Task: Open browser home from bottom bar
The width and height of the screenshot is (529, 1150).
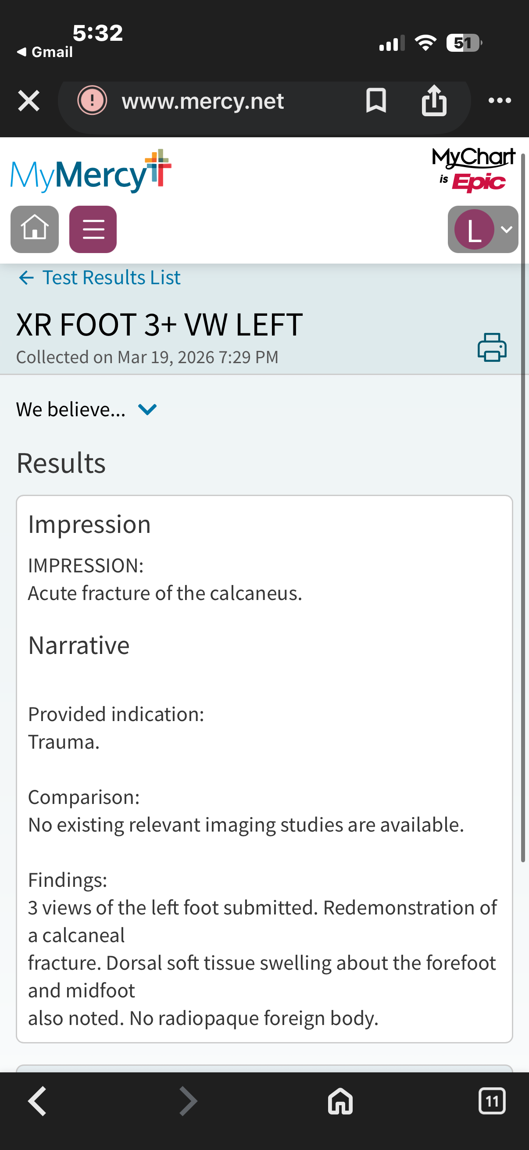Action: coord(340,1101)
